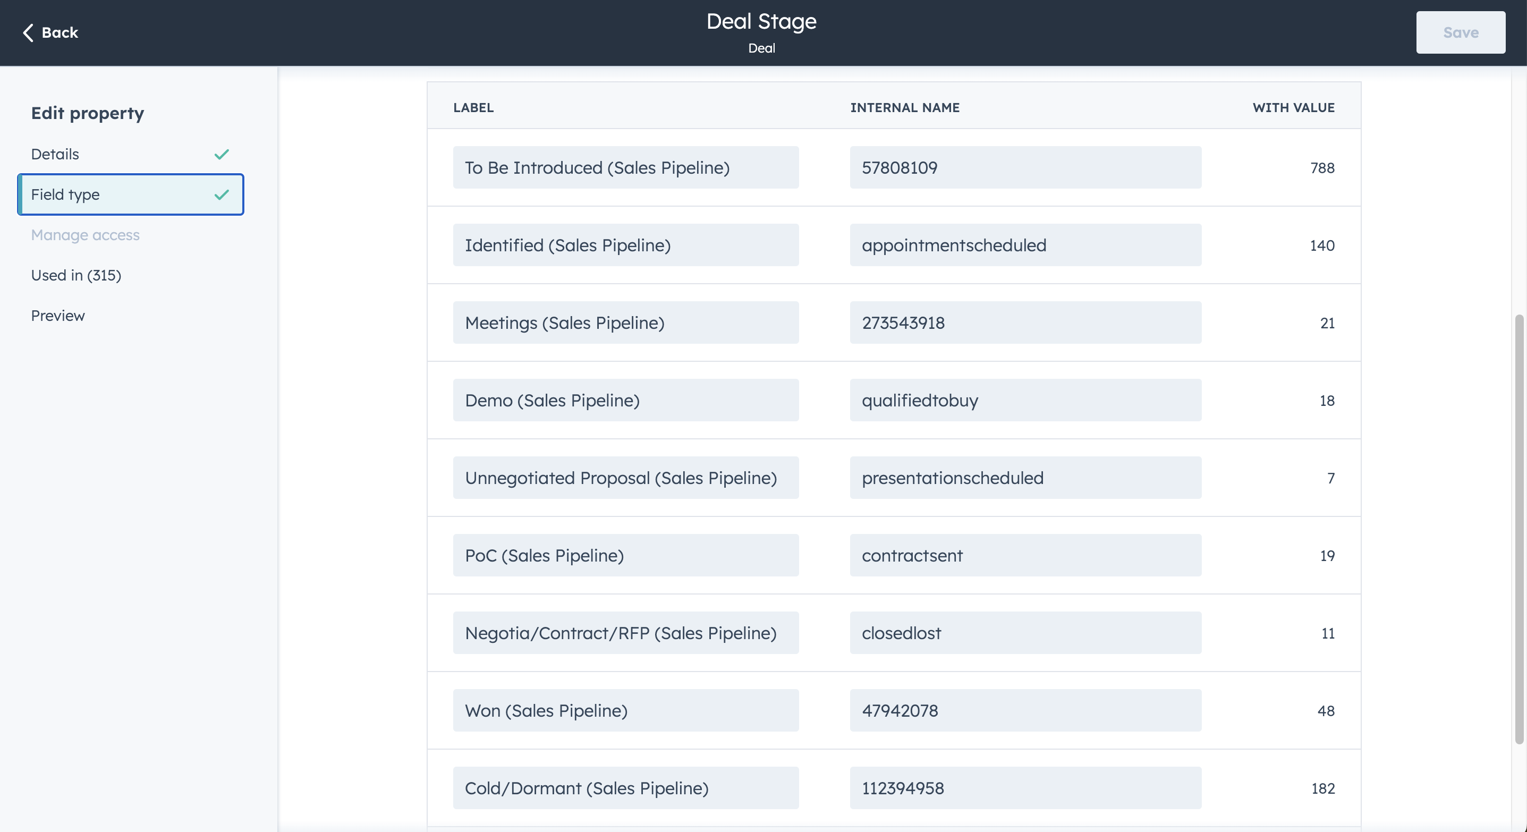1527x832 pixels.
Task: Edit the Won (Sales Pipeline) label
Action: point(625,710)
